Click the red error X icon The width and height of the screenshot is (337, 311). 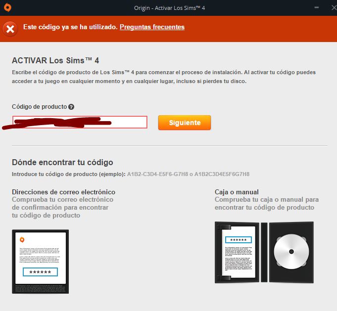(10, 29)
